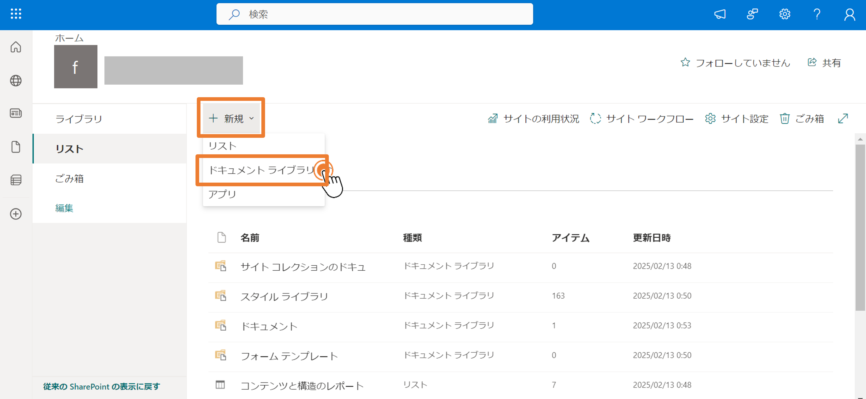Image resolution: width=866 pixels, height=399 pixels.
Task: Click 従来の SharePoint の表示に戻す link
Action: [x=102, y=387]
